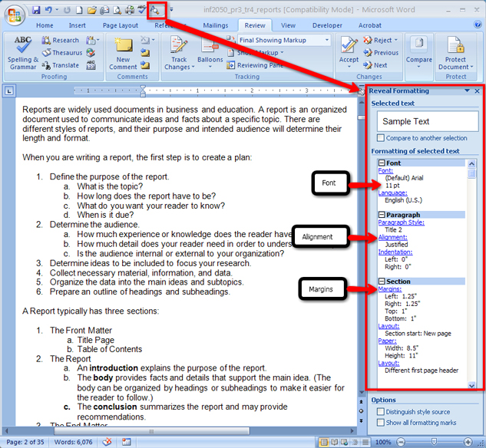Switch to Full Screen Reading view
The width and height of the screenshot is (486, 448).
coord(335,442)
